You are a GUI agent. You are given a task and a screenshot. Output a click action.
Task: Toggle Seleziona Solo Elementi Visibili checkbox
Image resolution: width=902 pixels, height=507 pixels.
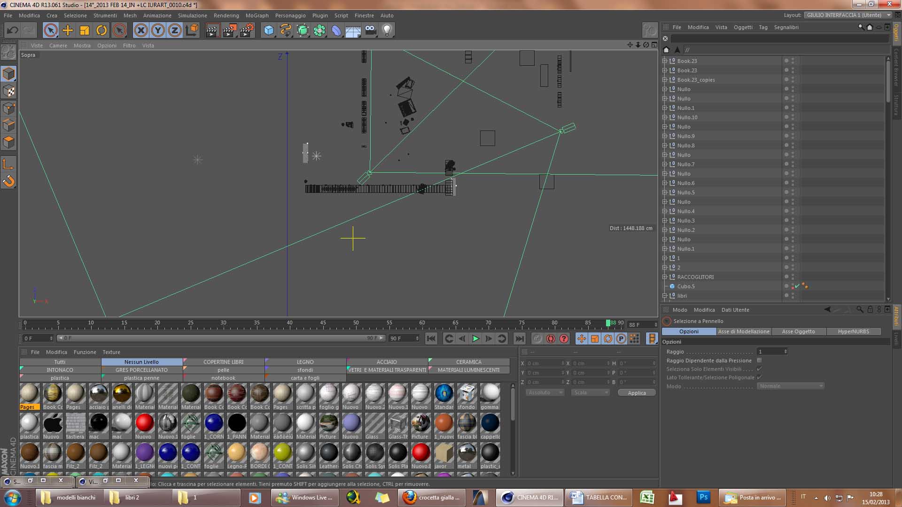point(759,369)
